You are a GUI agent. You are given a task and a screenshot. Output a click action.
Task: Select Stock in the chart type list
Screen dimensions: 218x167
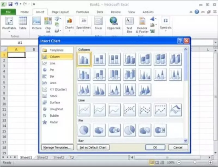(57, 96)
